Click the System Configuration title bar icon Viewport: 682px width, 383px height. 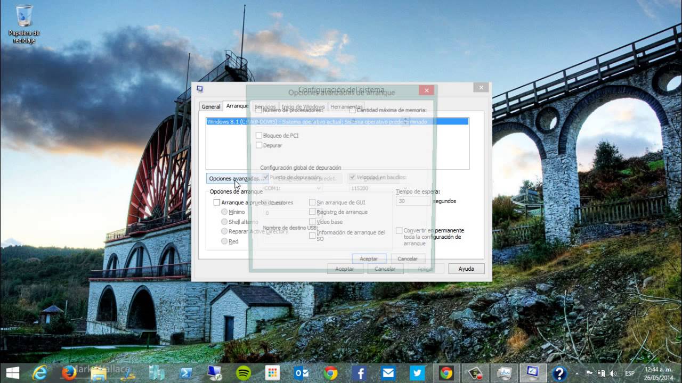coord(200,88)
